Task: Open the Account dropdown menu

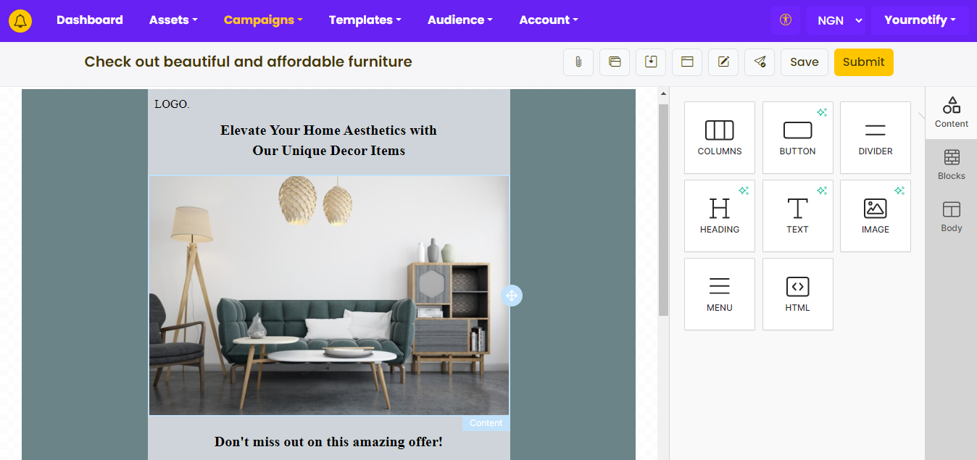Action: click(x=549, y=20)
